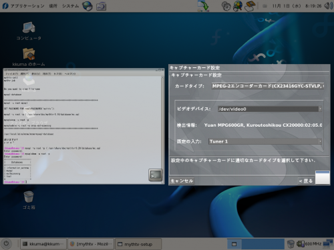Click the terminal window's vertical scrollbar

(162, 130)
